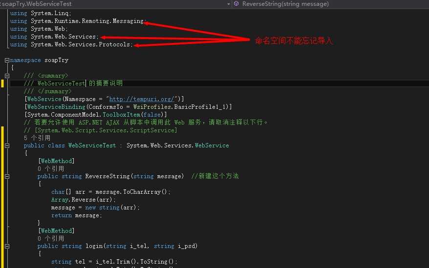Click the red annotation text about namespaces
The width and height of the screenshot is (429, 268).
(294, 41)
